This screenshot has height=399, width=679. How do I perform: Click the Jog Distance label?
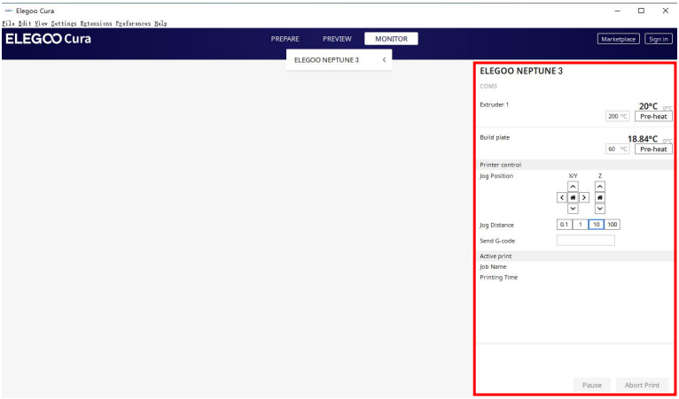496,226
